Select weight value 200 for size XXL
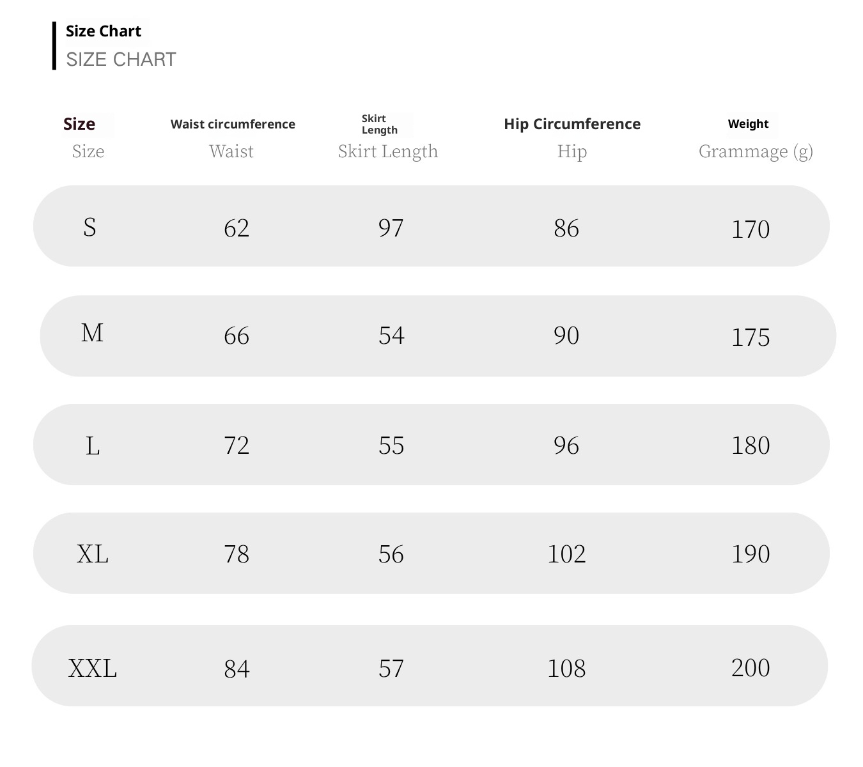863x767 pixels. click(750, 668)
